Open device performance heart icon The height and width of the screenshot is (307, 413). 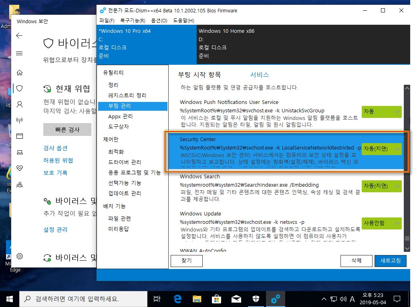20,168
